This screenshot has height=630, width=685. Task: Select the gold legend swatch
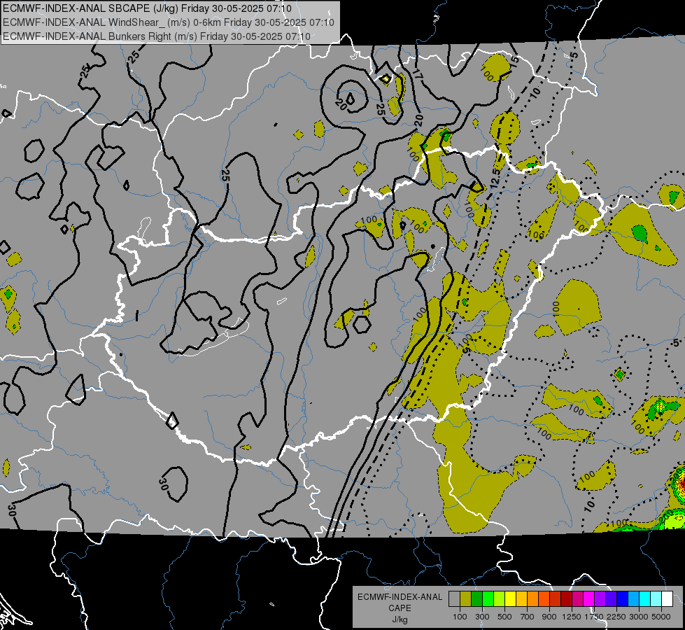[x=521, y=598]
